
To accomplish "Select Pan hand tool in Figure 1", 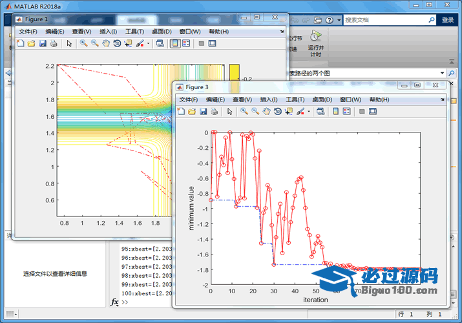I will pos(106,43).
